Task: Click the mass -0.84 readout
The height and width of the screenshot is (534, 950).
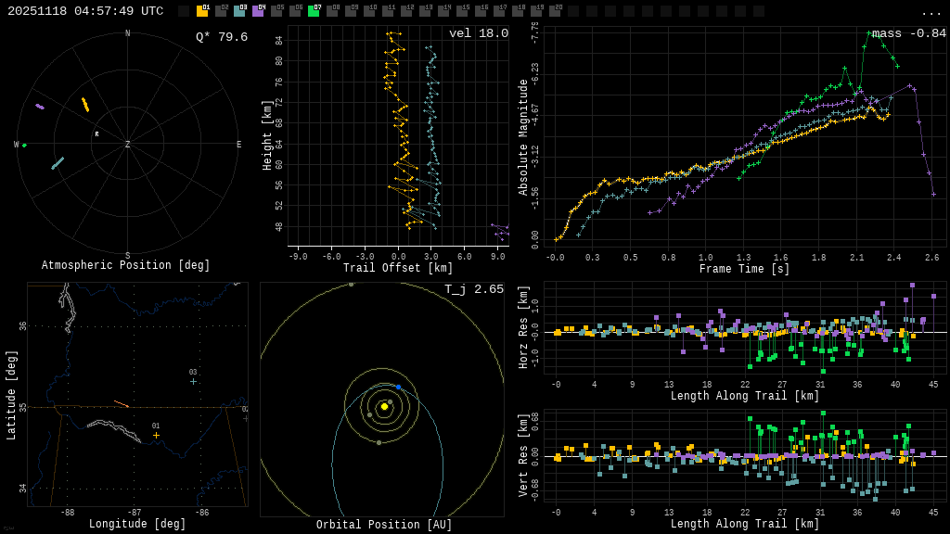Action: (x=908, y=33)
